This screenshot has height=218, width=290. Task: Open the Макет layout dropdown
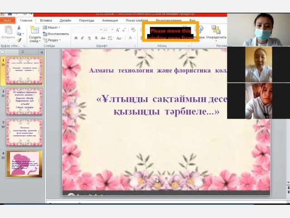pyautogui.click(x=52, y=28)
